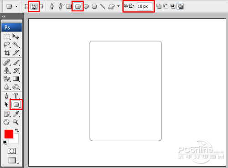Select the Brush tool in toolbox
The width and height of the screenshot is (228, 168).
click(16, 62)
